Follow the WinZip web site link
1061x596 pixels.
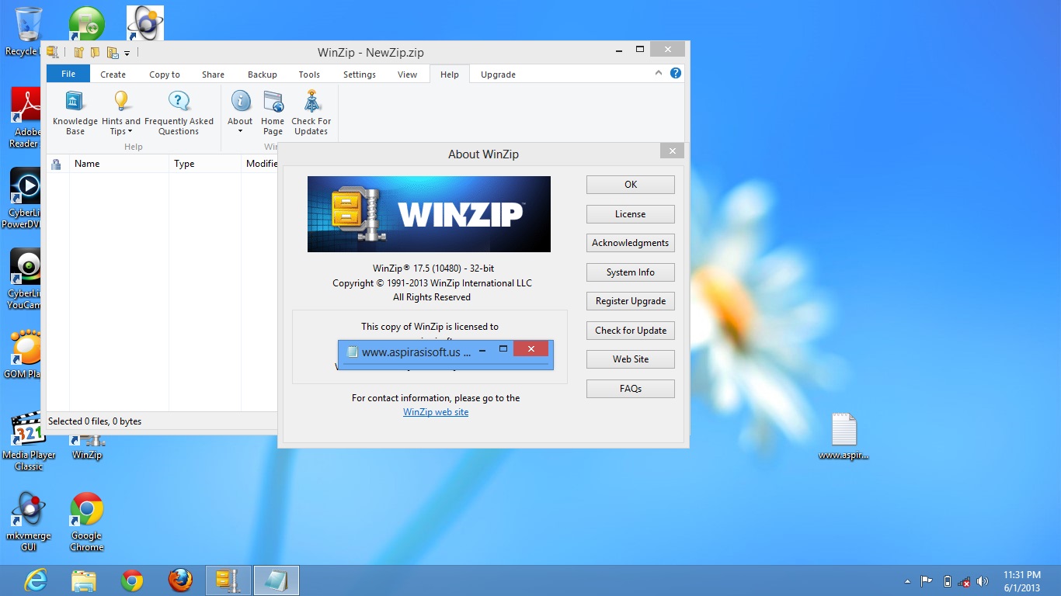click(436, 412)
